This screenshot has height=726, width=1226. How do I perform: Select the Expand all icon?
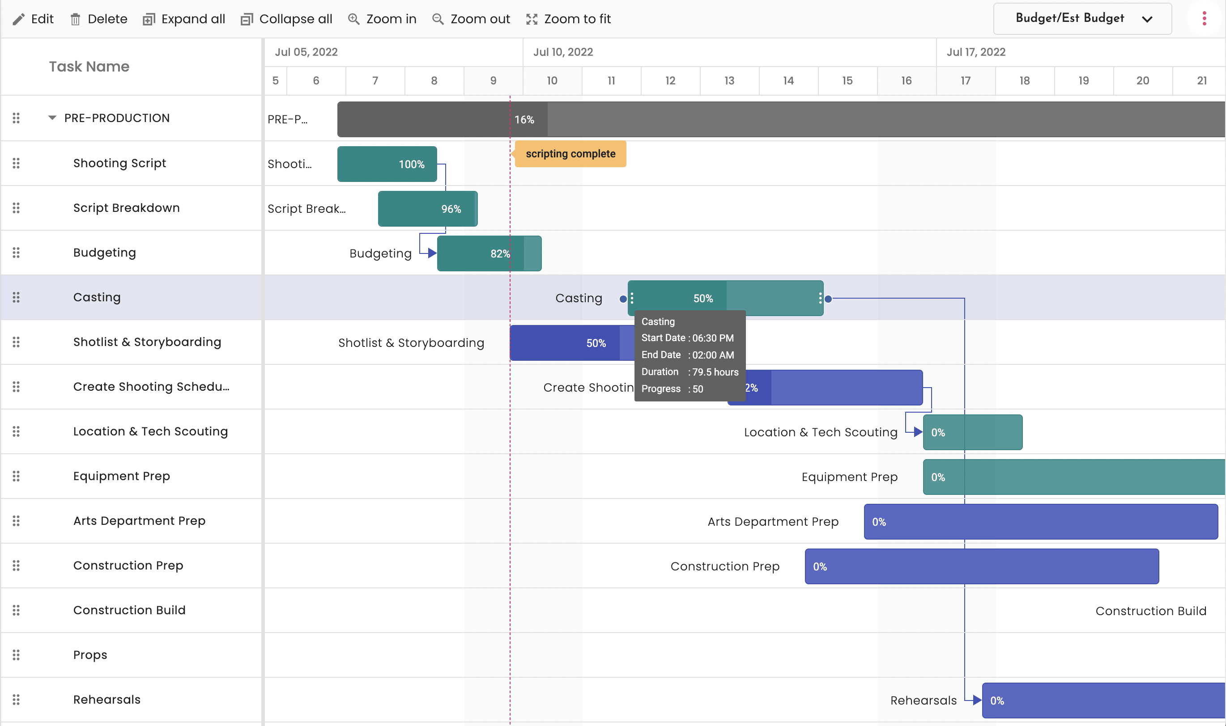(x=149, y=19)
